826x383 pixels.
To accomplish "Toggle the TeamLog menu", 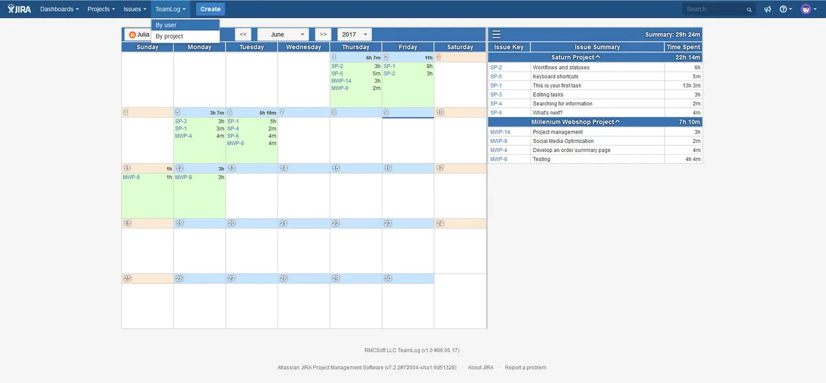I will [171, 9].
